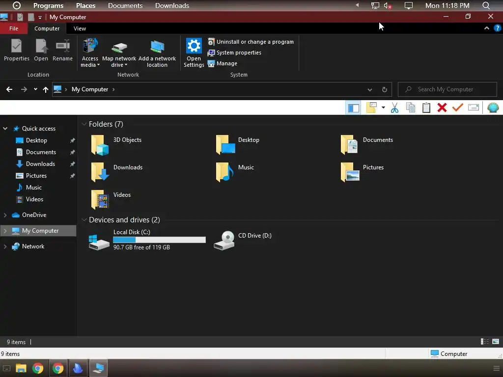Click the Paste clipboard icon
The width and height of the screenshot is (503, 377).
(x=426, y=108)
